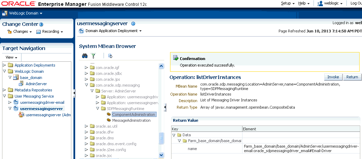Click the Key column header
This screenshot has height=159, width=362.
click(x=207, y=129)
